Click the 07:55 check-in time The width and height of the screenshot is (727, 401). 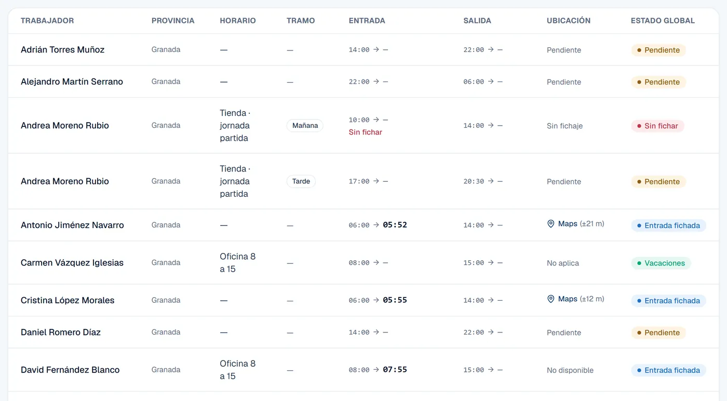coord(395,370)
